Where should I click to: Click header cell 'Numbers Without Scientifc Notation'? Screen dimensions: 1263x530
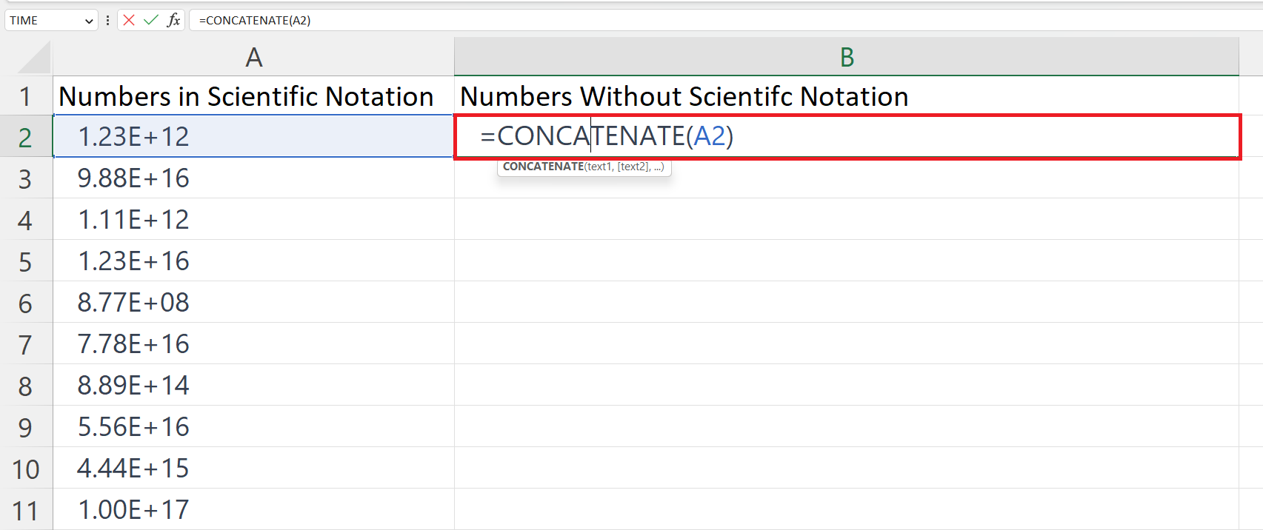point(684,97)
